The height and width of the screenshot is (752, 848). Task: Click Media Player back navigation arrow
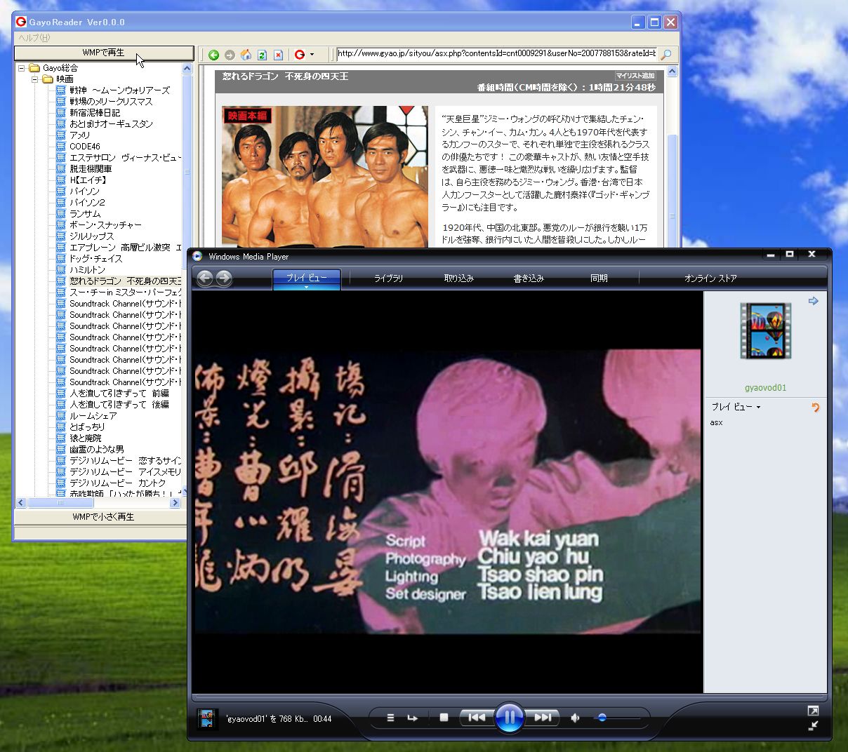pyautogui.click(x=205, y=278)
